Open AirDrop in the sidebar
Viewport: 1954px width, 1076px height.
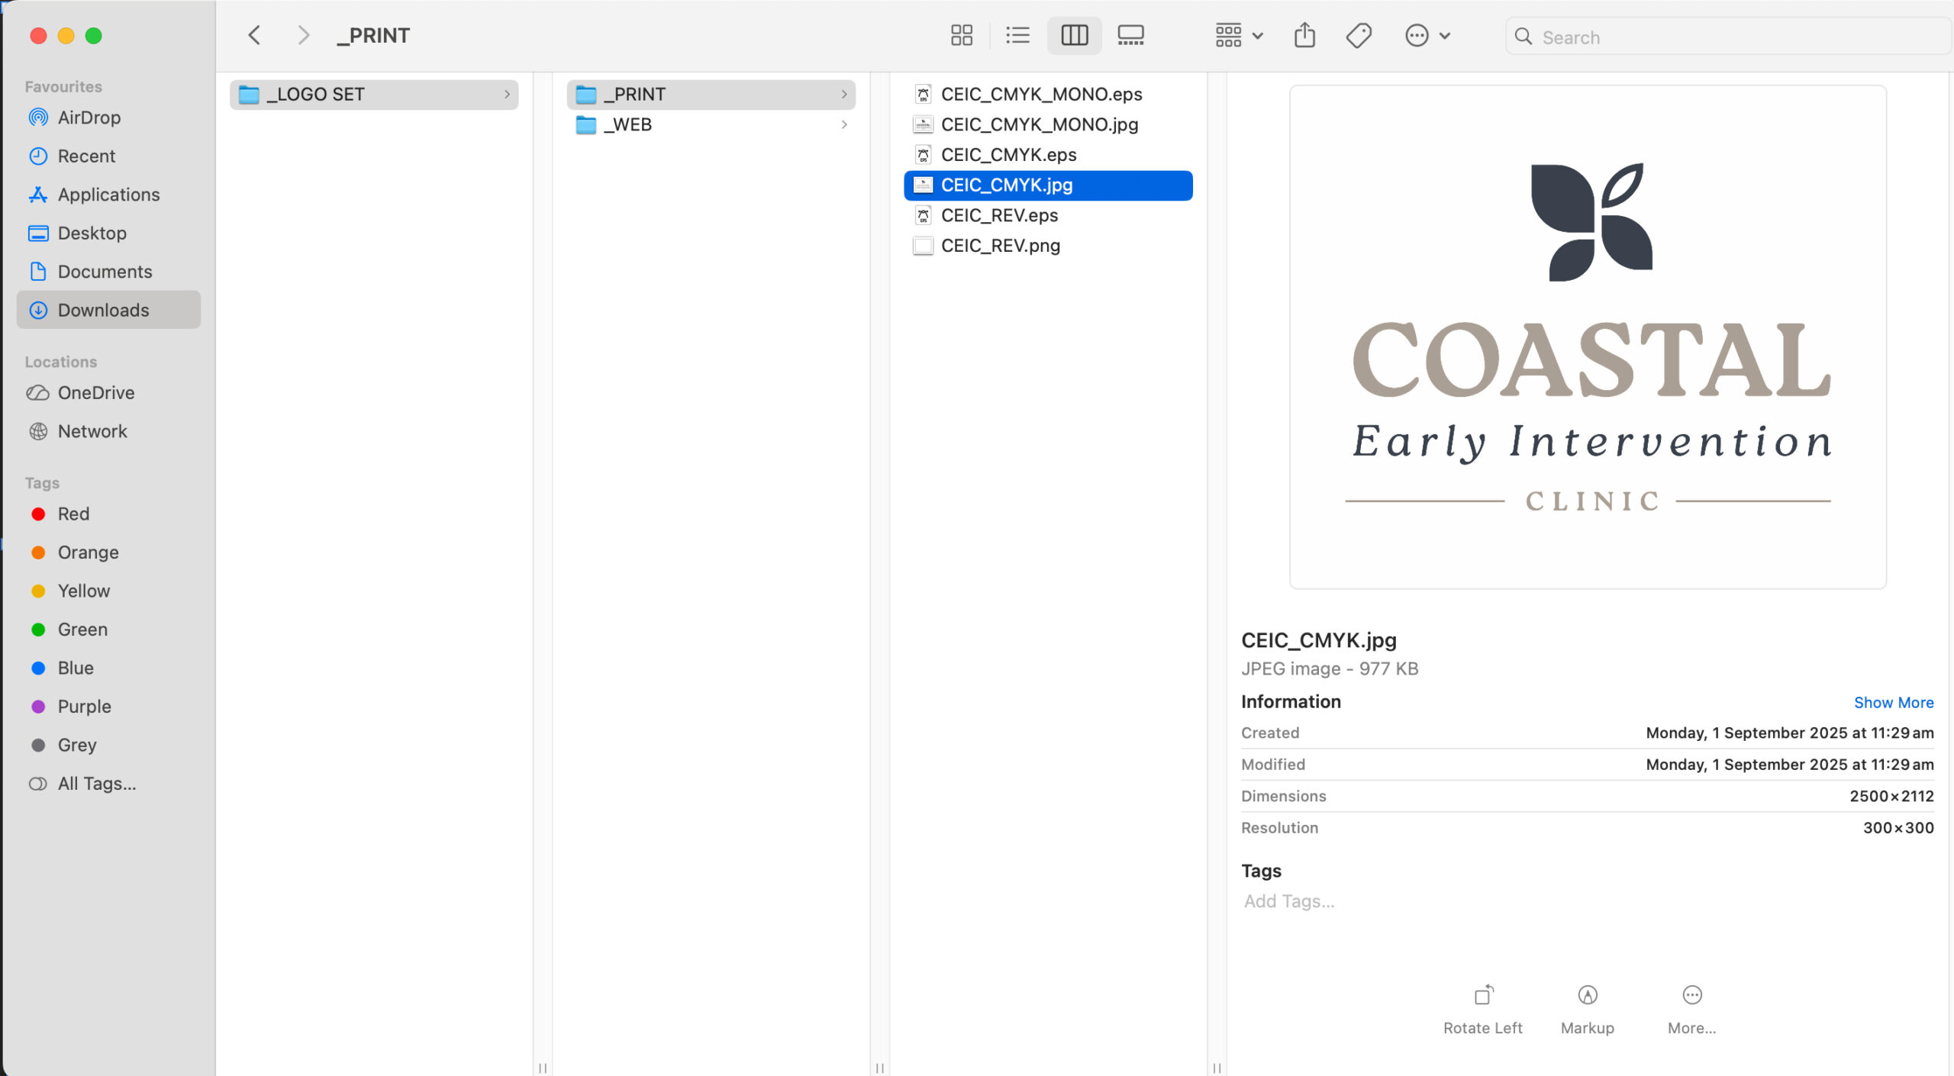89,118
